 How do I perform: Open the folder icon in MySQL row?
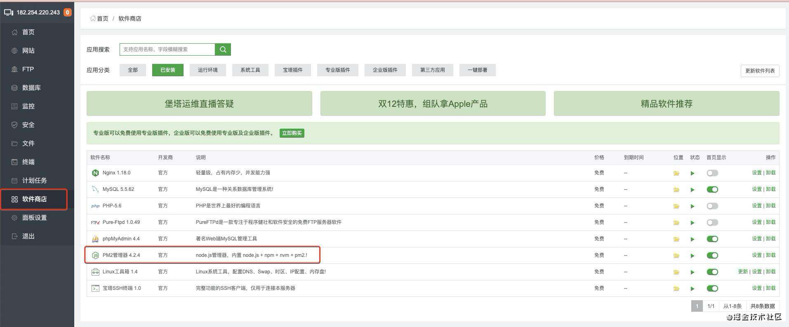pos(676,190)
